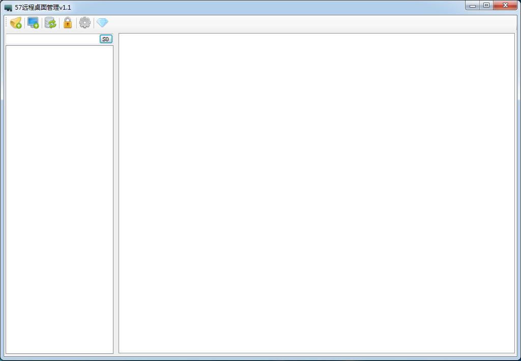Grab the toolbar's dotted grip handle

coord(6,23)
